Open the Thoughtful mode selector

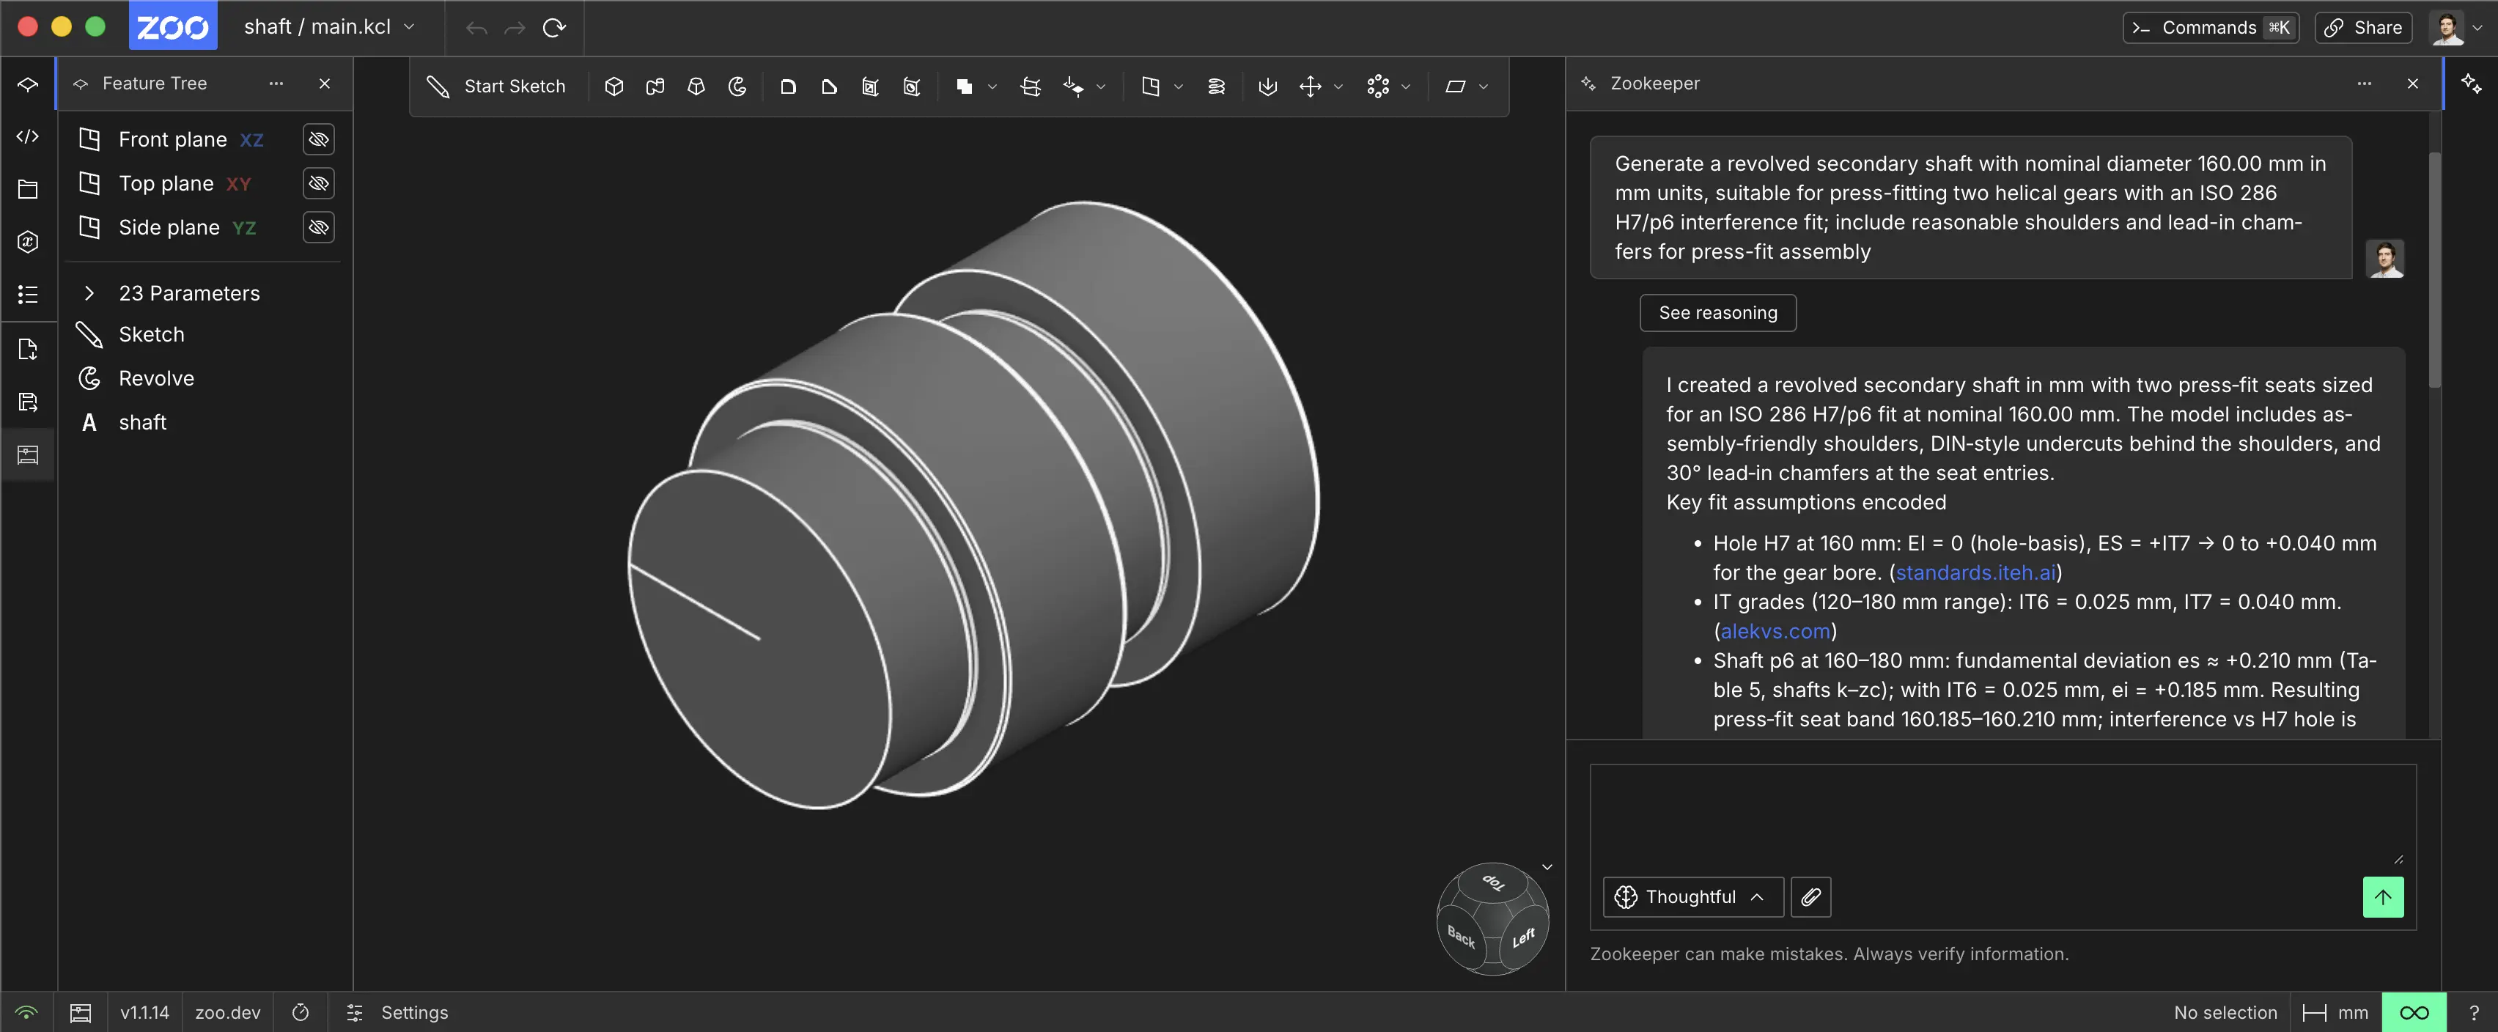tap(1691, 897)
